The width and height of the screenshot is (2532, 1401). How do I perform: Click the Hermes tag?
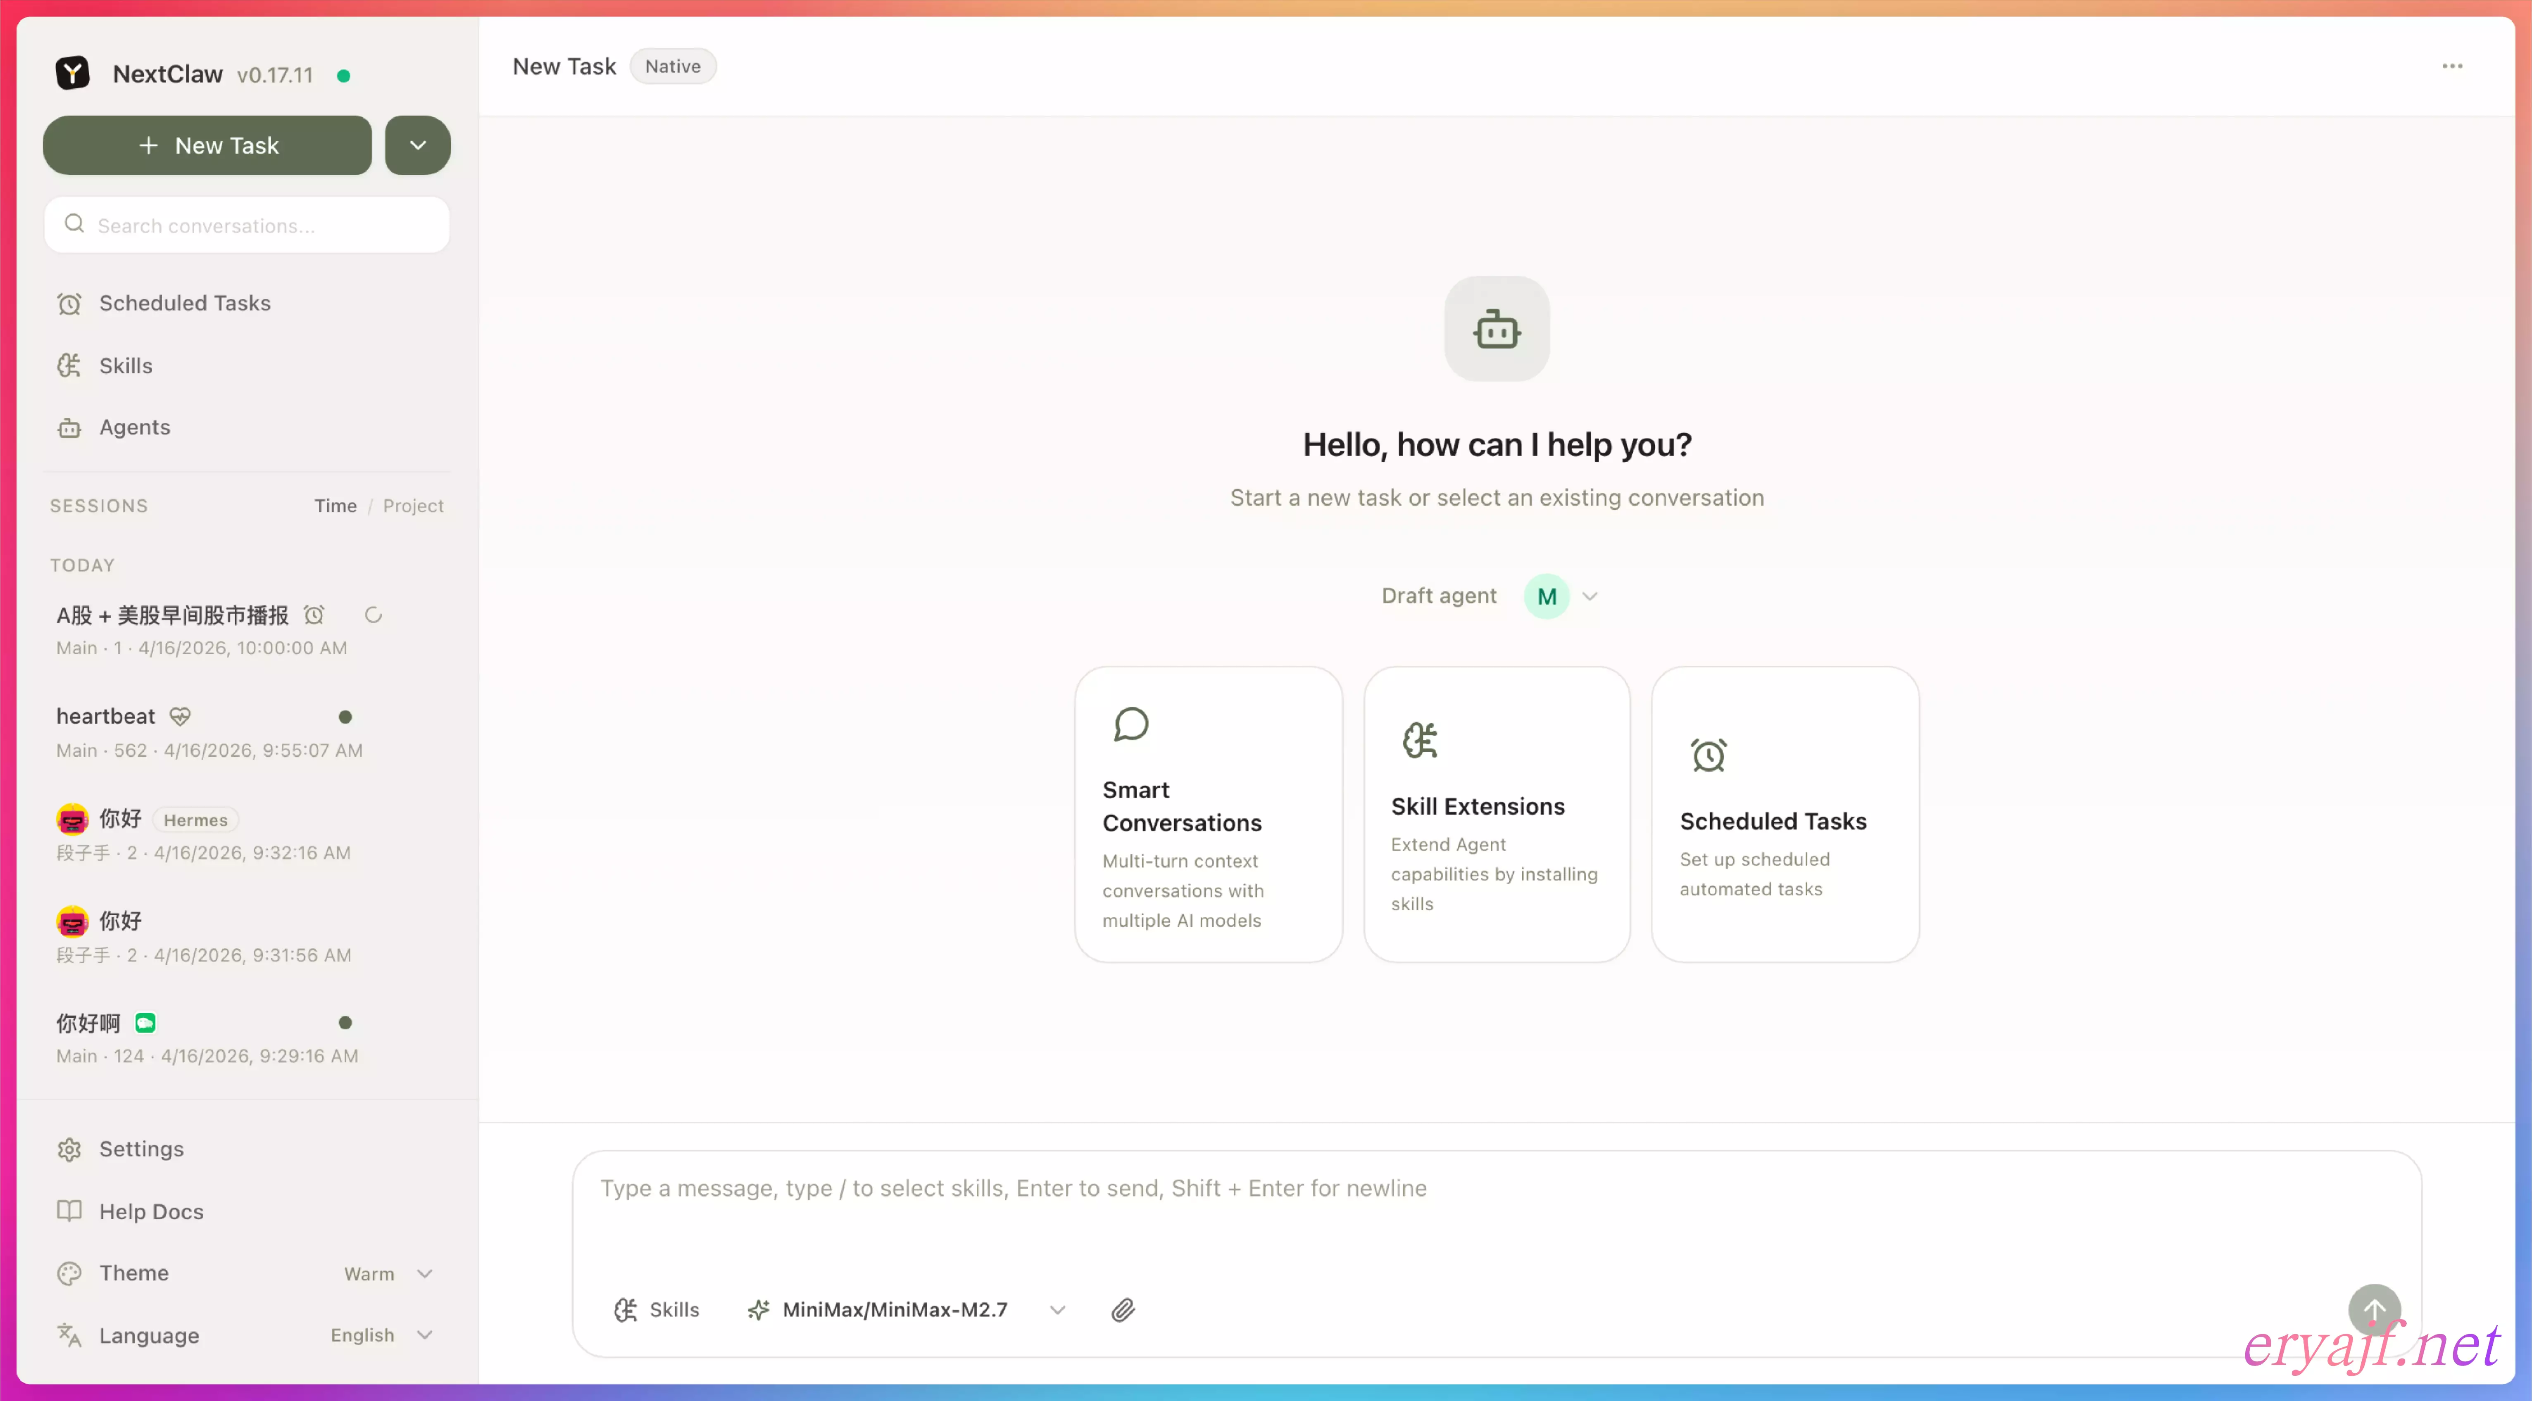point(195,819)
